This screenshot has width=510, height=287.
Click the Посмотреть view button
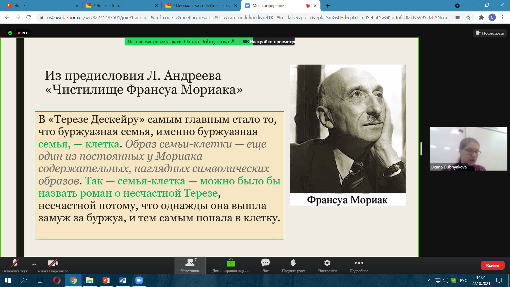(x=490, y=33)
